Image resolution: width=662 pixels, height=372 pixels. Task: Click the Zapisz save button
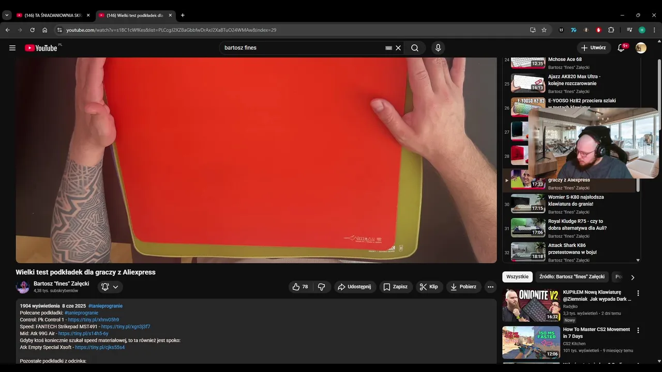(x=396, y=287)
